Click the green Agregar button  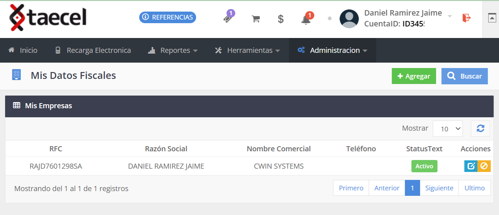[413, 76]
